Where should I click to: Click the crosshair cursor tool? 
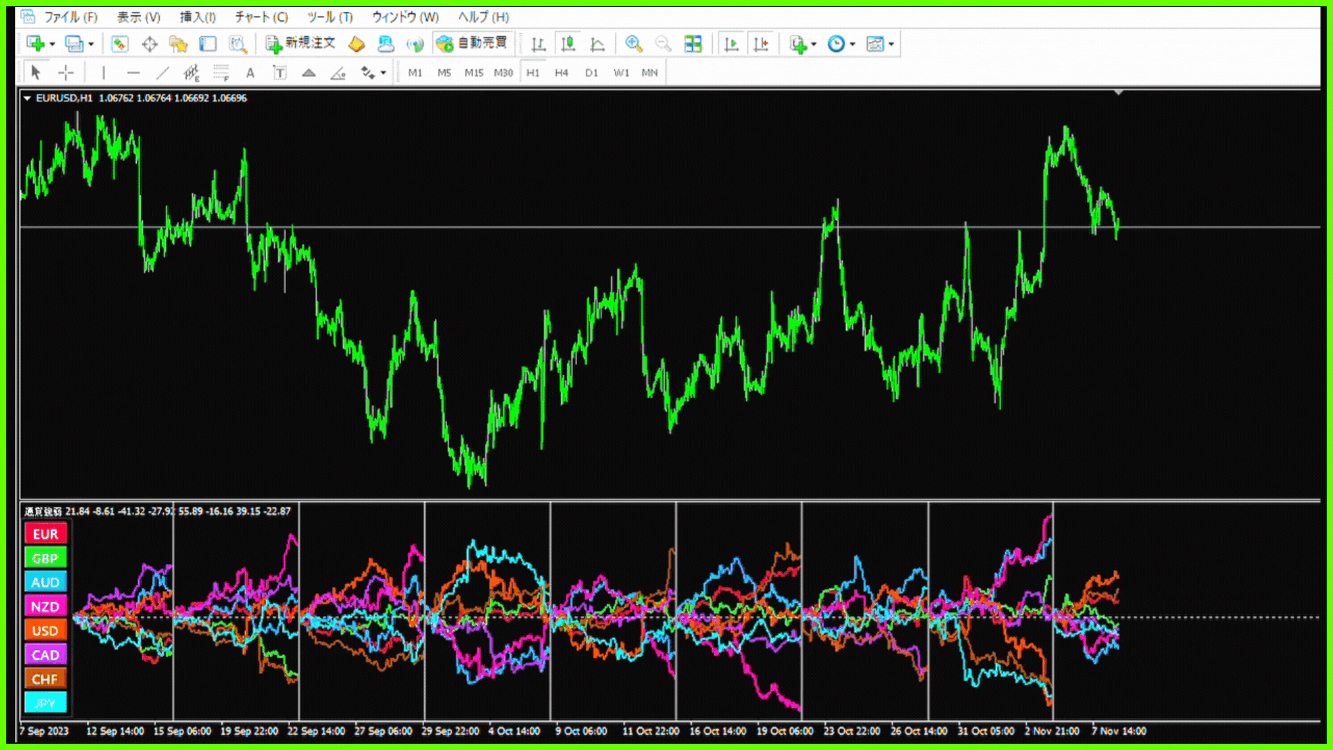point(66,72)
